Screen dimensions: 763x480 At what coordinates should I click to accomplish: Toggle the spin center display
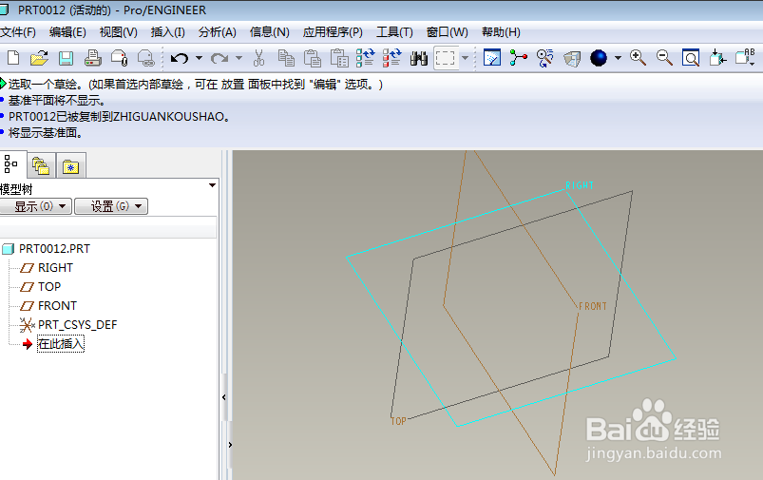tap(519, 58)
